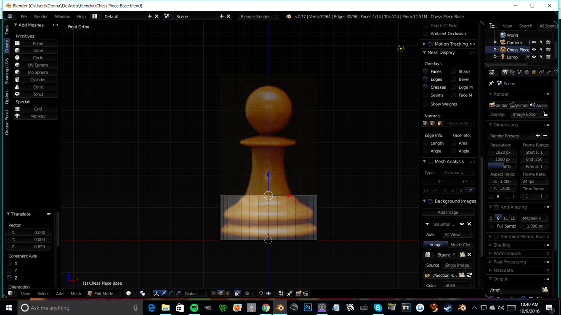Open the Window menu
Viewport: 561px width, 315px height.
click(62, 16)
